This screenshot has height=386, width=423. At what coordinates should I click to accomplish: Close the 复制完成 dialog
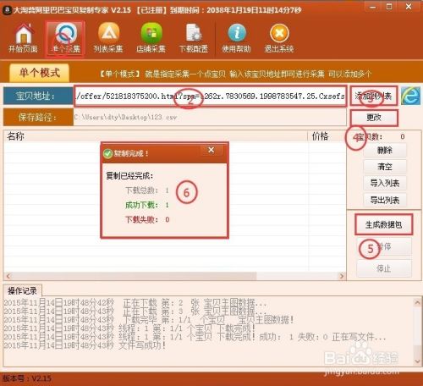(211, 150)
